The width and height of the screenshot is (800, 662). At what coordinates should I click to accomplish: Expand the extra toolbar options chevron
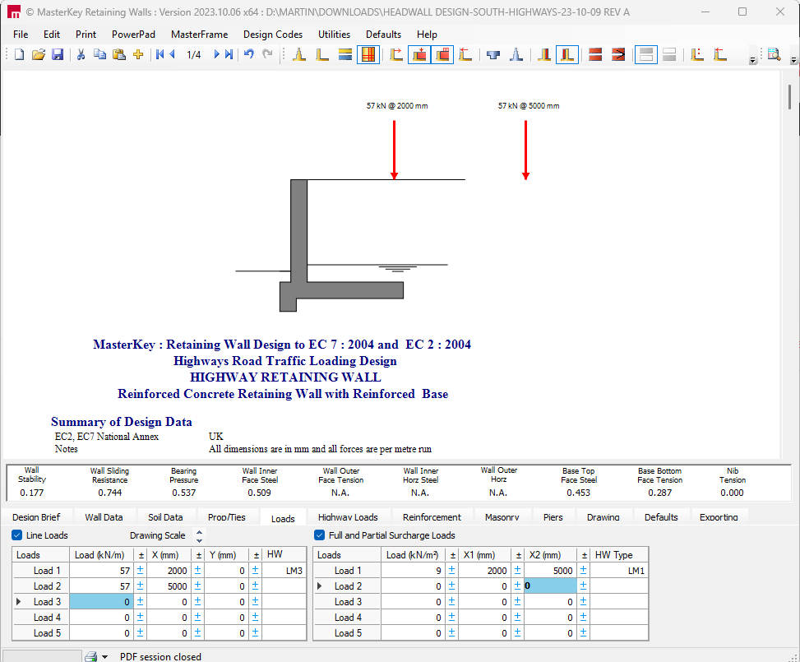coord(753,59)
